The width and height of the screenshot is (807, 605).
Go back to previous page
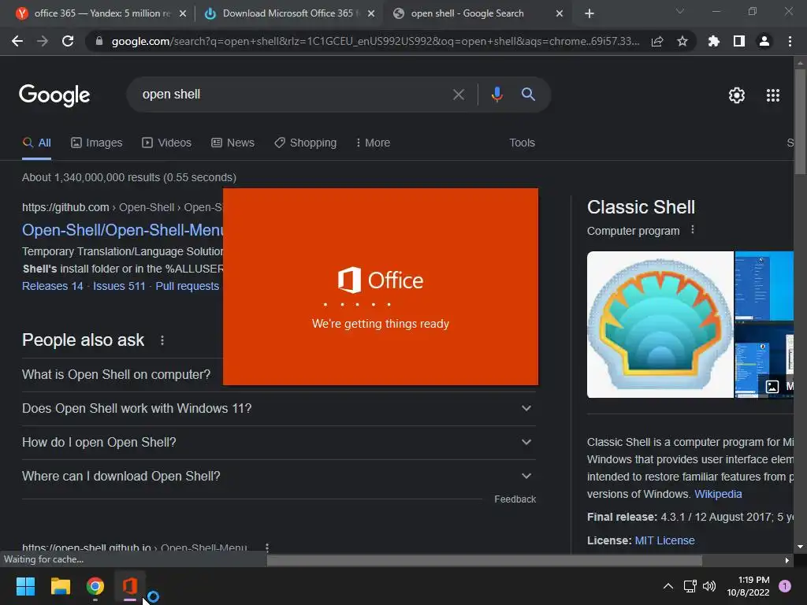coord(17,41)
